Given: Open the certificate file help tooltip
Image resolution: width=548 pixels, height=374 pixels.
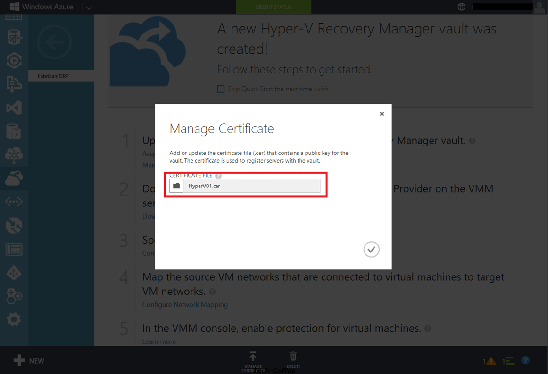Looking at the screenshot, I should pos(218,176).
